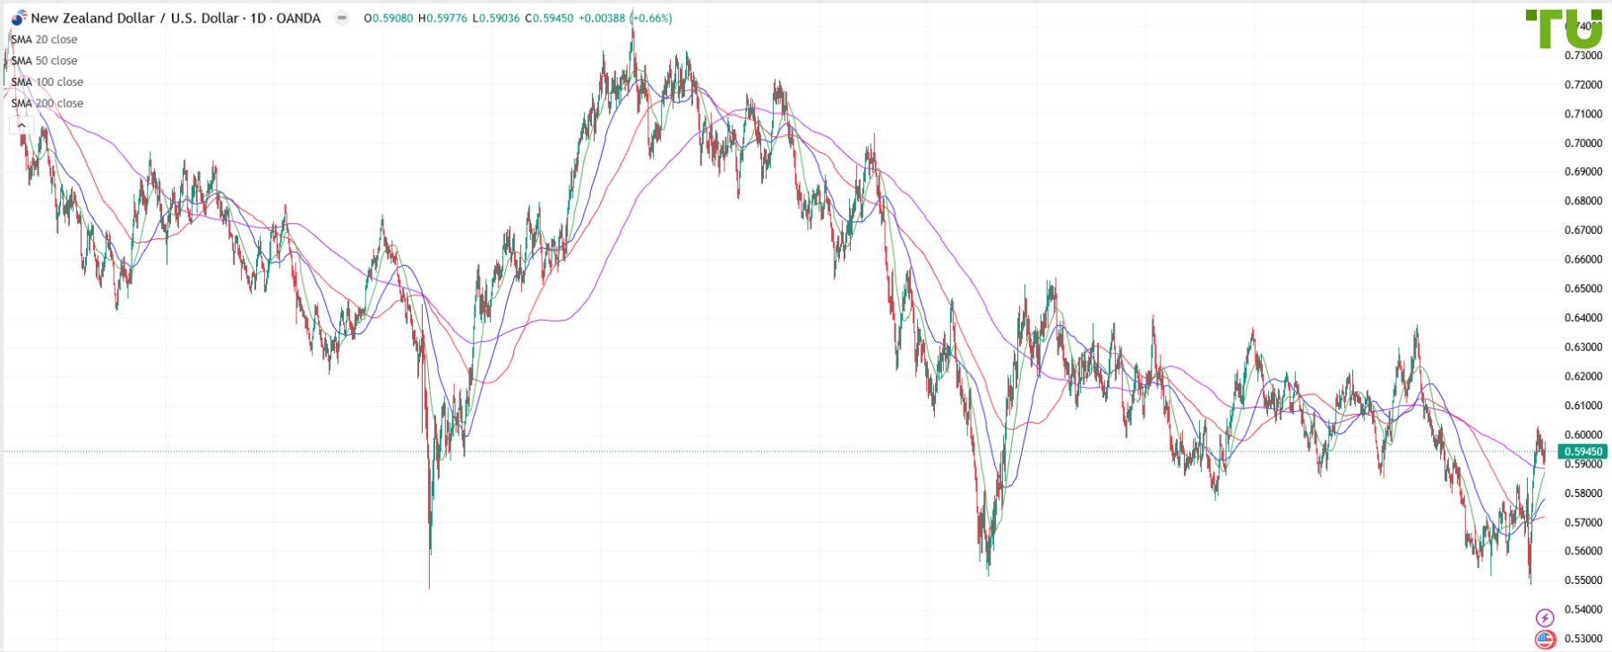The height and width of the screenshot is (652, 1612).
Task: Click the 0.55000 price scale label
Action: 1583,580
